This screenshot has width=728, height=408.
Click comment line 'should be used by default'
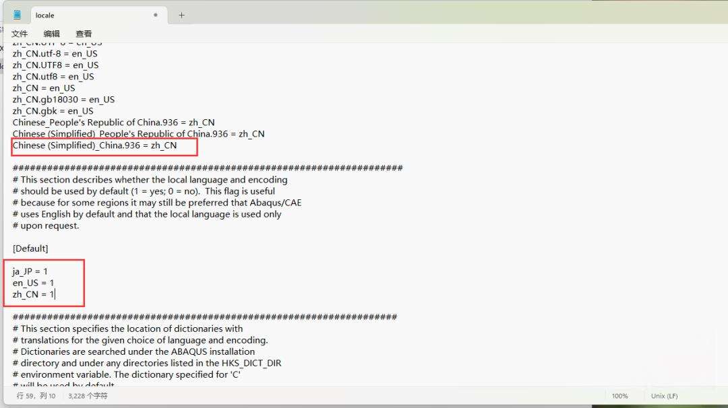click(x=144, y=191)
